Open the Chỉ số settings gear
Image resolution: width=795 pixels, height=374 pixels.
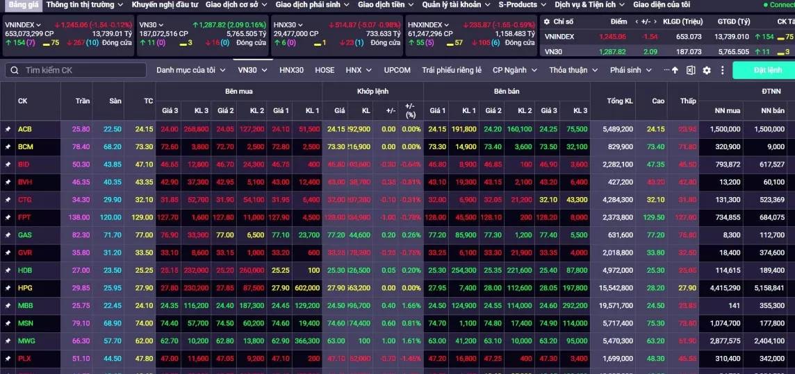(546, 22)
